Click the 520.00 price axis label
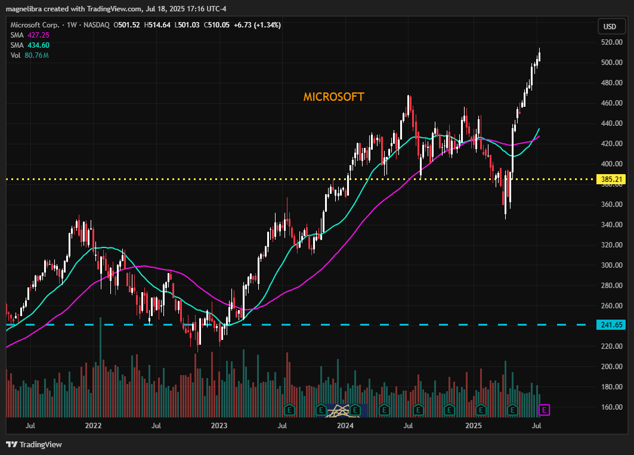The height and width of the screenshot is (455, 634). pos(611,42)
